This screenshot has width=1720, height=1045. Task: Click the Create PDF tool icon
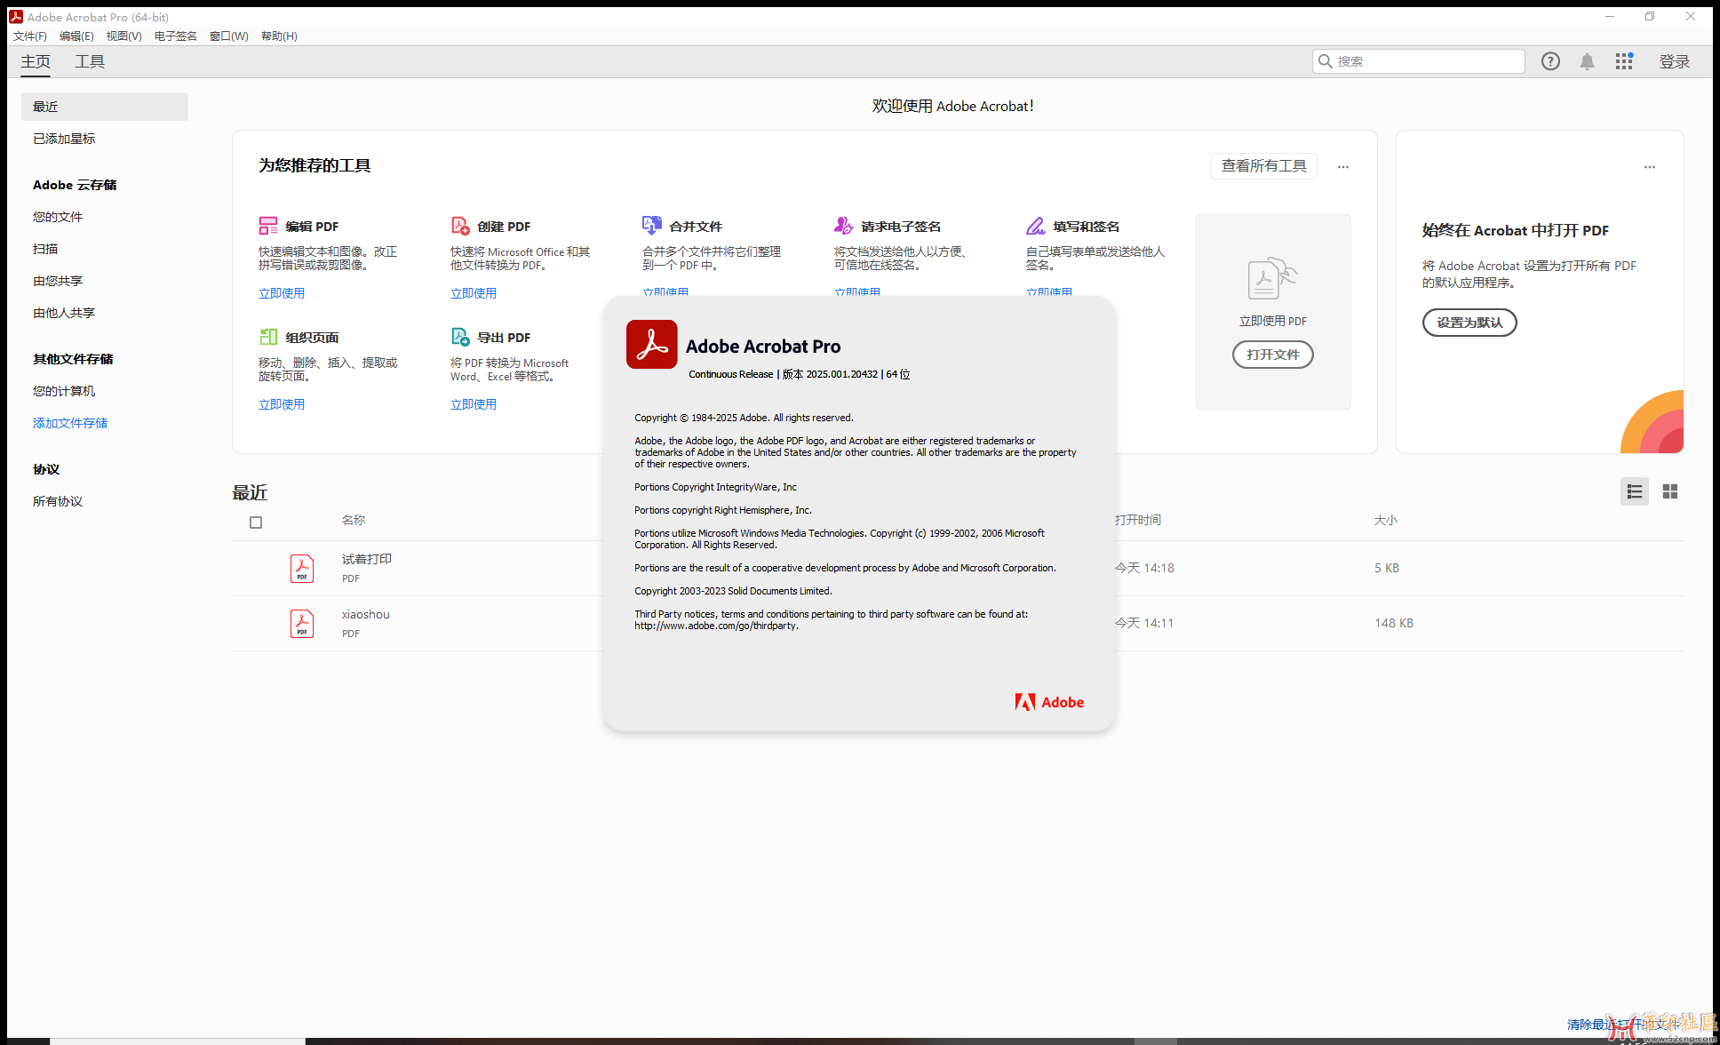point(460,226)
